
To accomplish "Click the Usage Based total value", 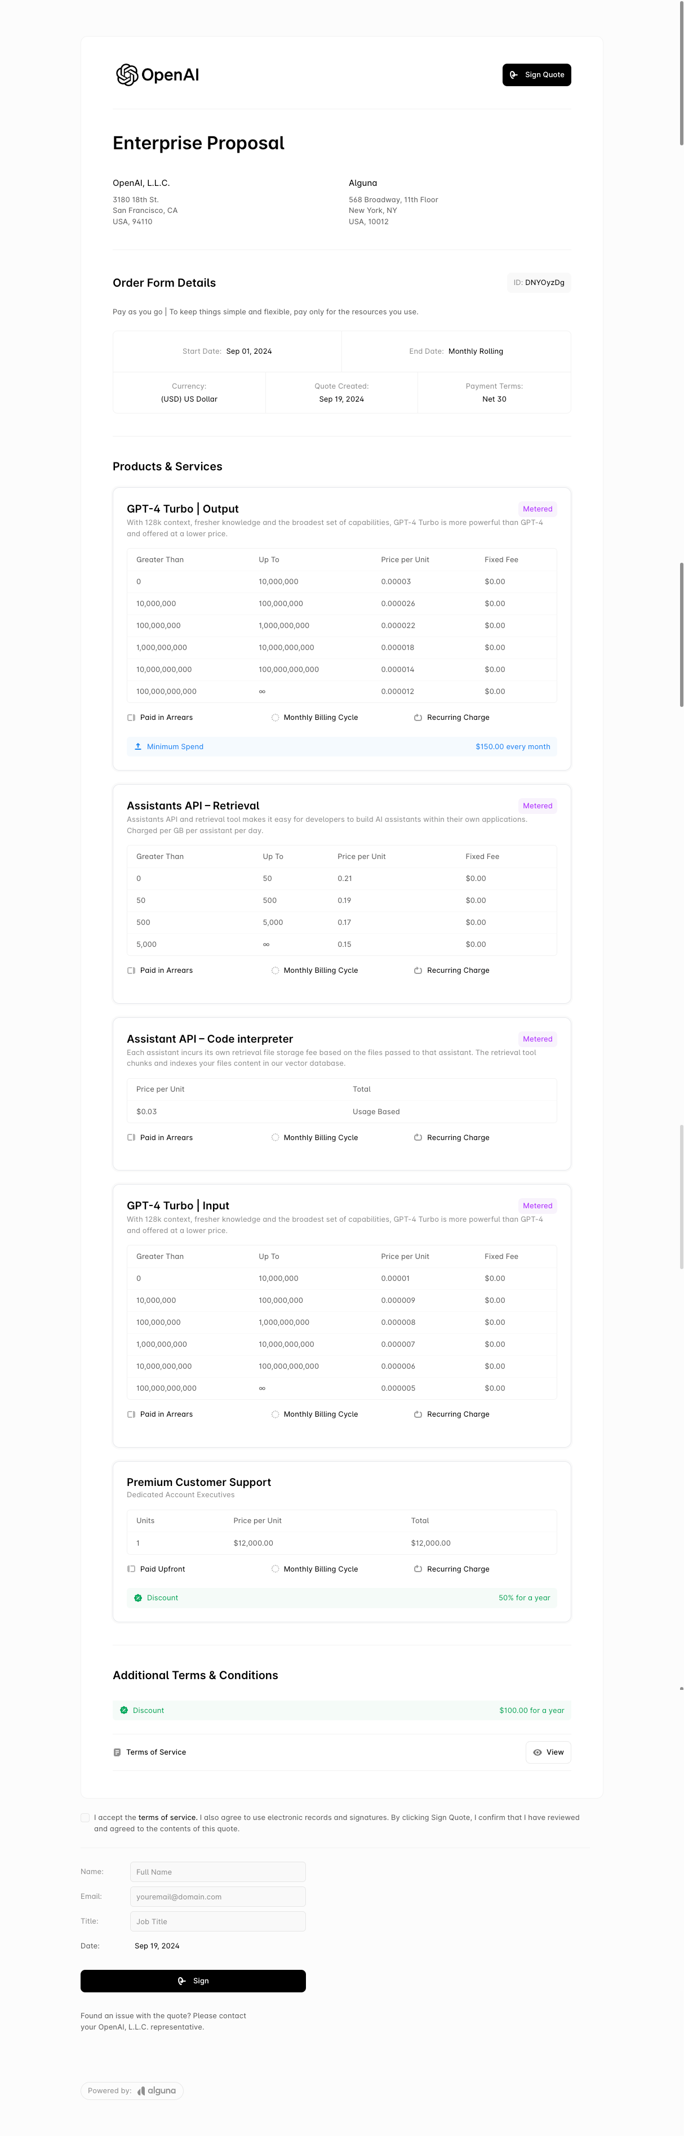I will point(376,1112).
